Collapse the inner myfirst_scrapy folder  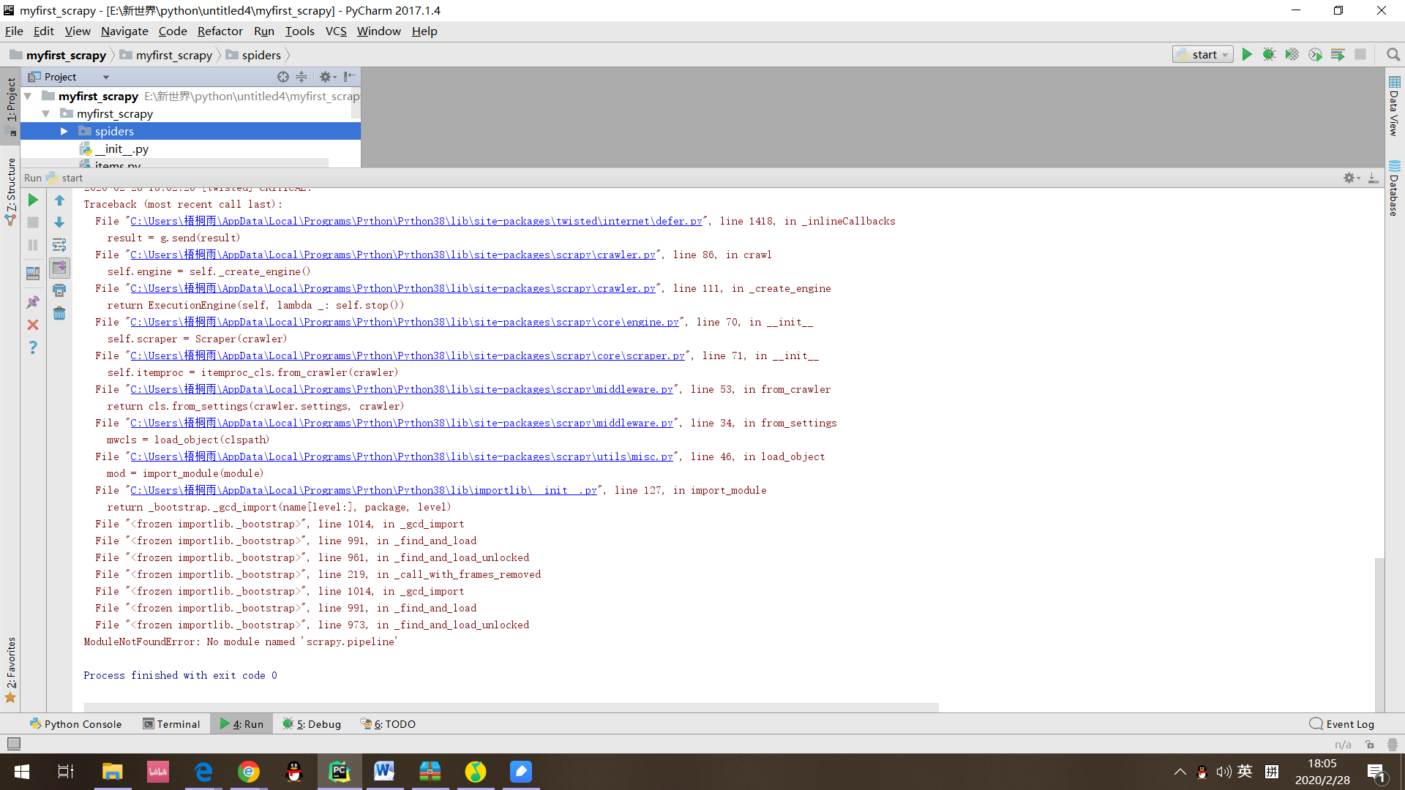click(x=46, y=113)
